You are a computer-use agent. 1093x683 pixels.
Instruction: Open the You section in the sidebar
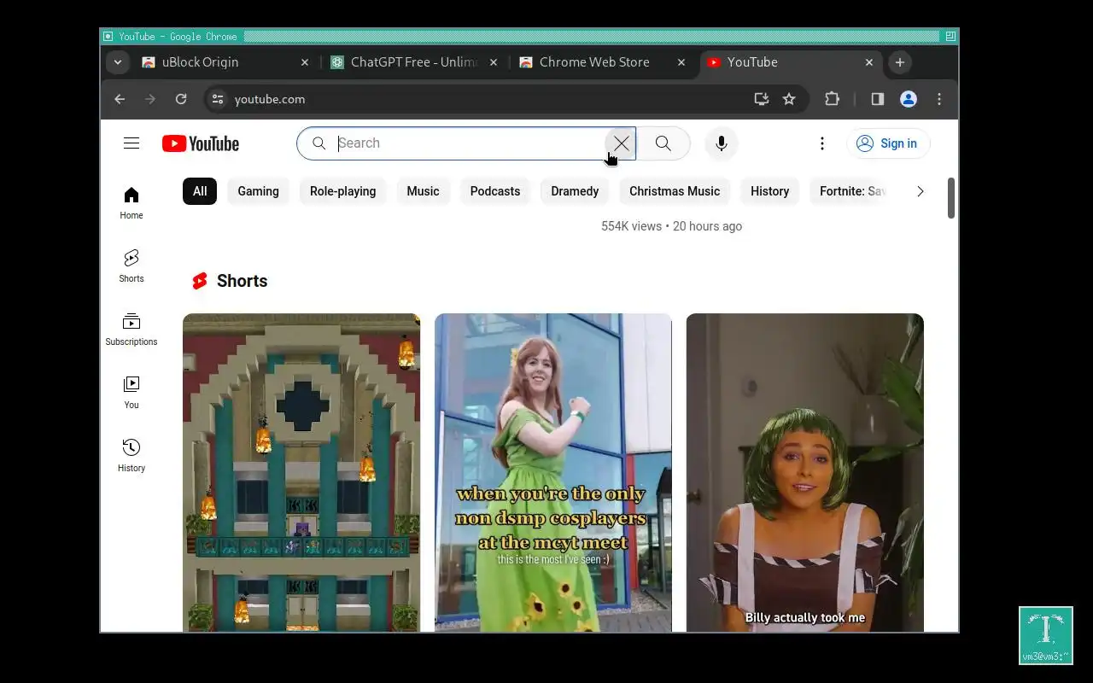[x=132, y=393]
